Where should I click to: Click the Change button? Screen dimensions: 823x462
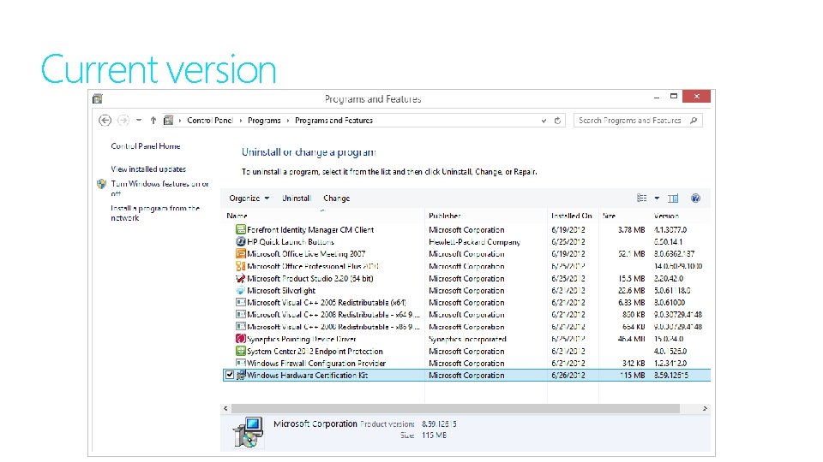click(x=336, y=198)
